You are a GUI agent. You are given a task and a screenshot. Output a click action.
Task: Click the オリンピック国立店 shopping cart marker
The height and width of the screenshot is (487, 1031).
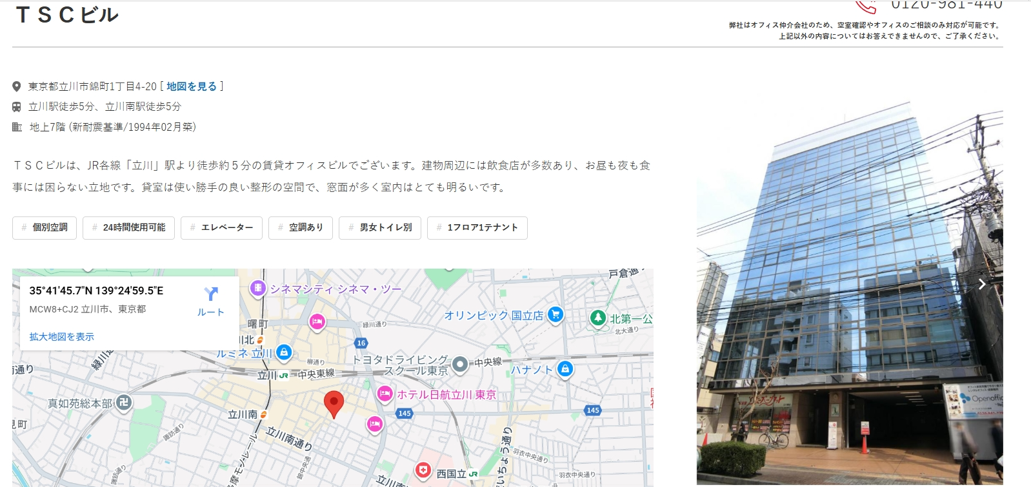[x=555, y=314]
